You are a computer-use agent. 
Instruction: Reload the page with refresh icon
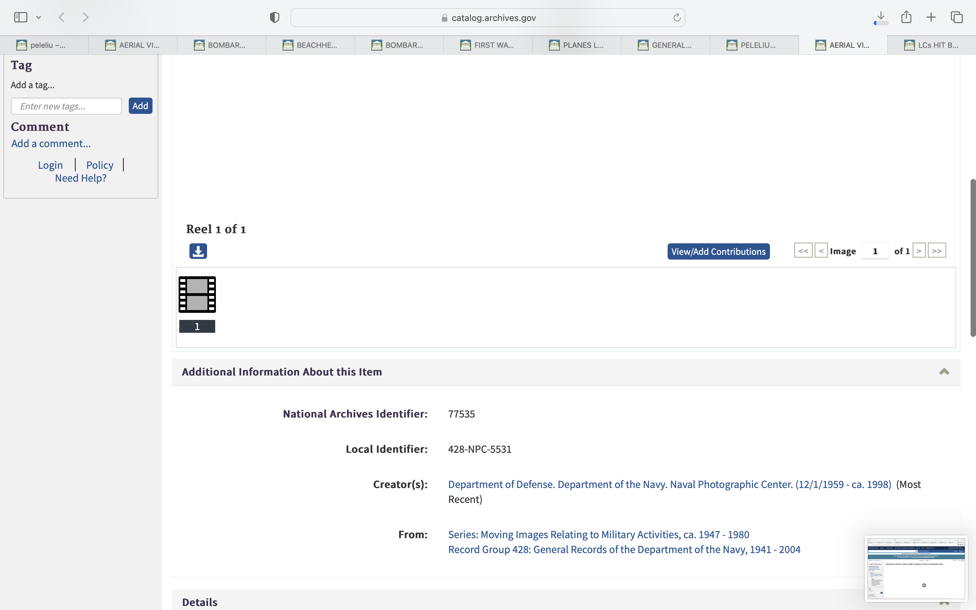pos(677,17)
